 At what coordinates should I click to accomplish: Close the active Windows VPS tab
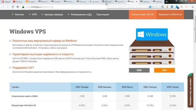(137, 2)
